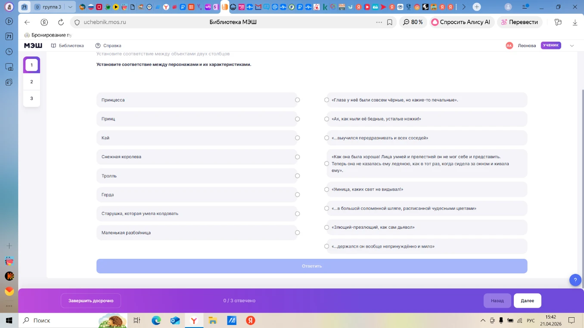Viewport: 584px width, 328px height.
Task: Click the Далее button
Action: (527, 300)
